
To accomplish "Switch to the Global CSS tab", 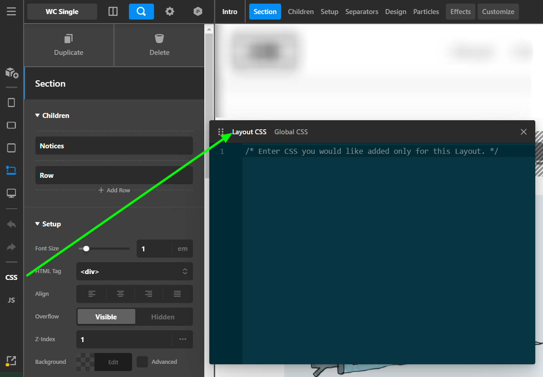I will pos(291,132).
